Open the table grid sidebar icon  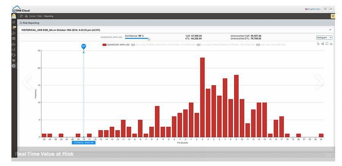coord(14,38)
